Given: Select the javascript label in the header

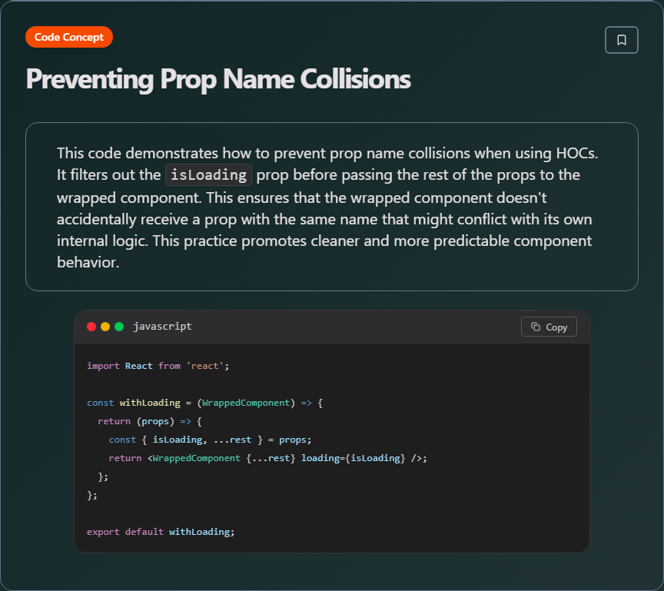Looking at the screenshot, I should pyautogui.click(x=162, y=326).
